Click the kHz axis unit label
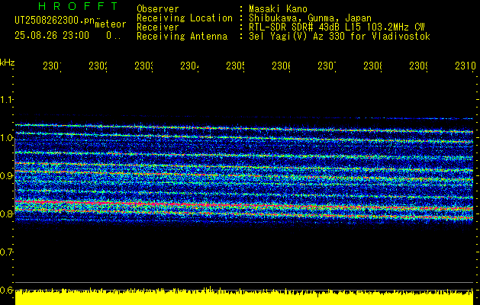Image resolution: width=480 pixels, height=305 pixels. click(x=8, y=63)
